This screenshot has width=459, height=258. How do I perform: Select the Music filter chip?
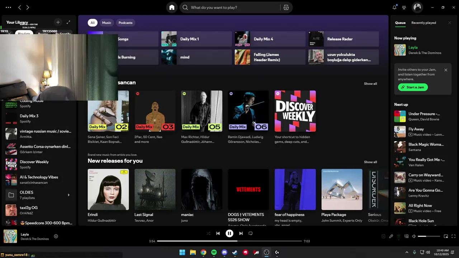pos(107,23)
